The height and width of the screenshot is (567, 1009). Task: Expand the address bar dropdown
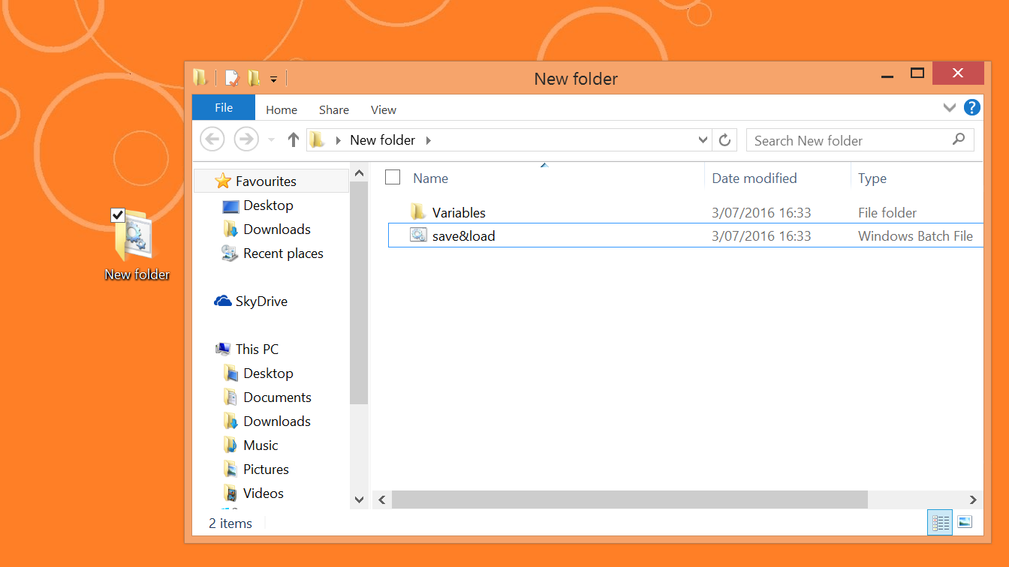pos(702,139)
